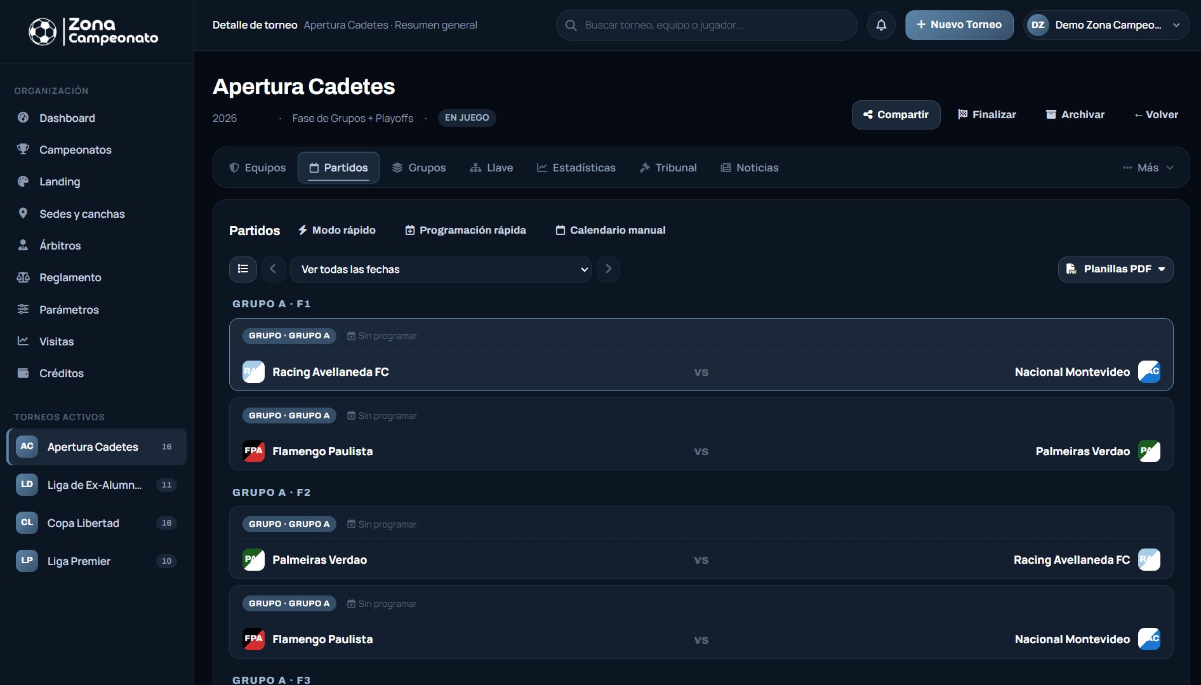The height and width of the screenshot is (685, 1201).
Task: Click the Racing Avellaneda FC vs Nacional Montevideo card
Action: (x=701, y=354)
